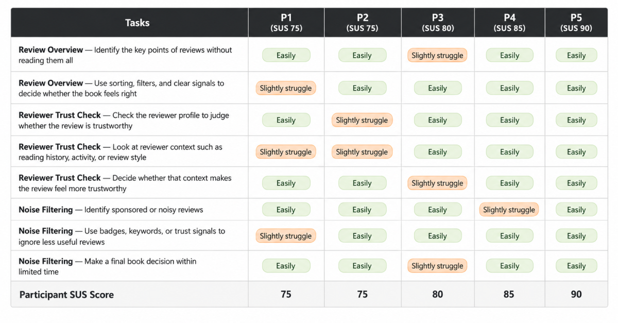Click P2 'Slightly struggle' badge for reviewer profile check
Image resolution: width=618 pixels, height=323 pixels.
click(362, 120)
